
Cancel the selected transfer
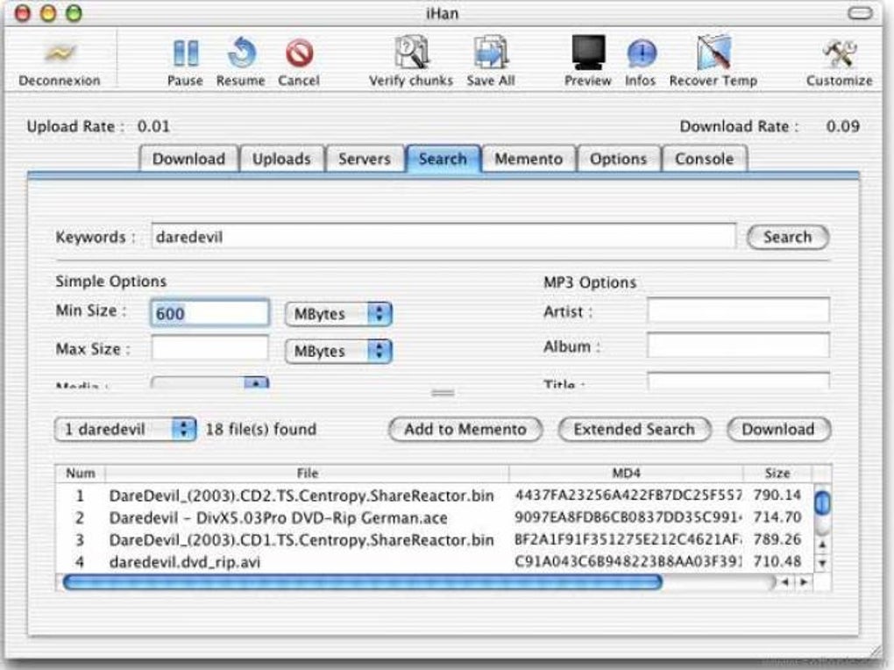pos(298,54)
